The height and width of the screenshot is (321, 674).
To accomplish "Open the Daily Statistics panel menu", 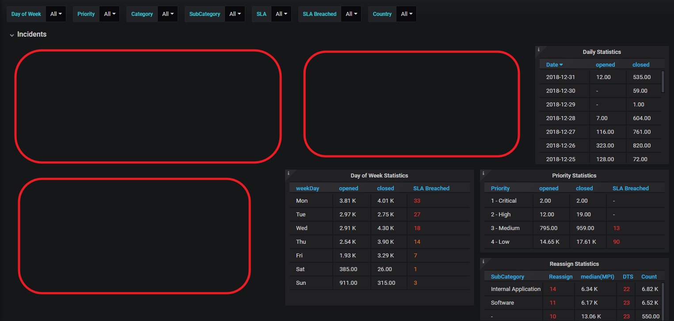I will 602,52.
